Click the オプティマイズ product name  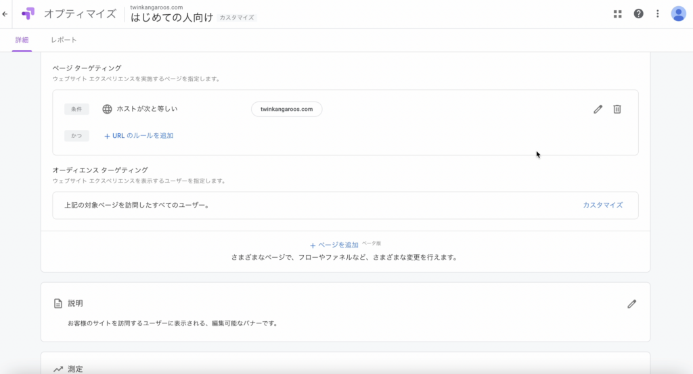tap(80, 14)
